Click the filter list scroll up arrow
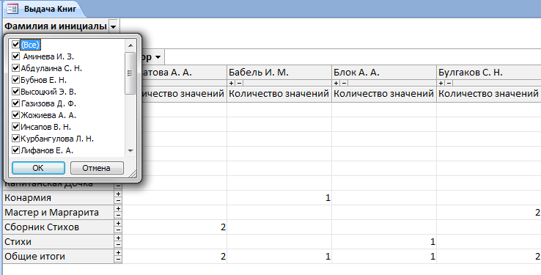Image resolution: width=541 pixels, height=275 pixels. pyautogui.click(x=130, y=45)
